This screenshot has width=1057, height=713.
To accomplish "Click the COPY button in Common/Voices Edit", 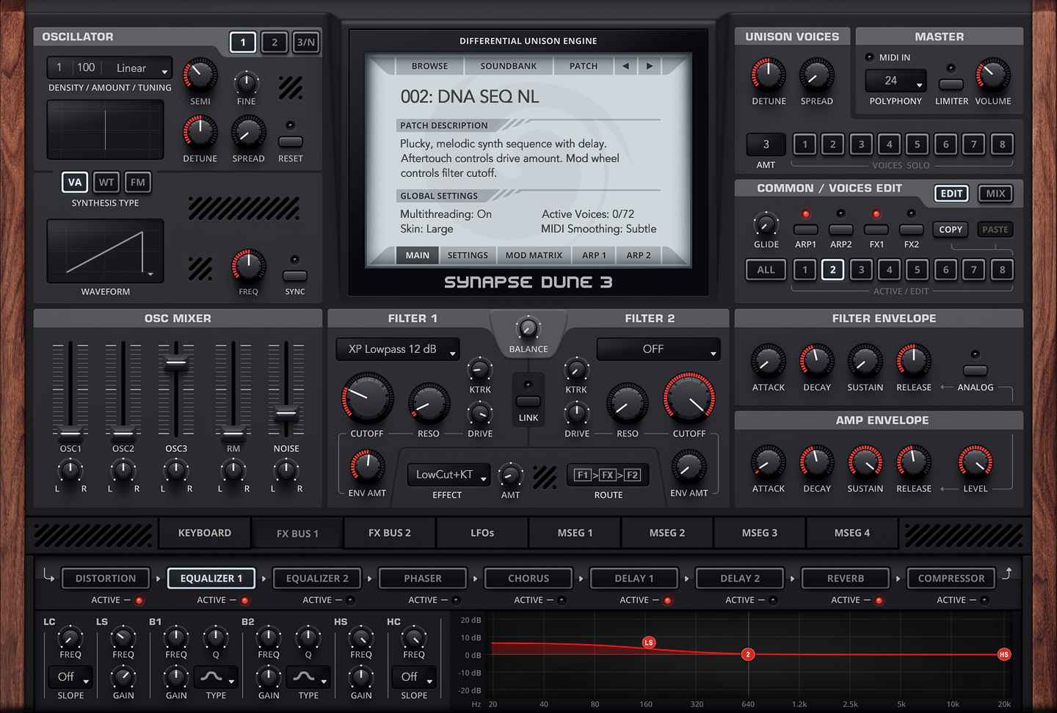I will tap(950, 230).
